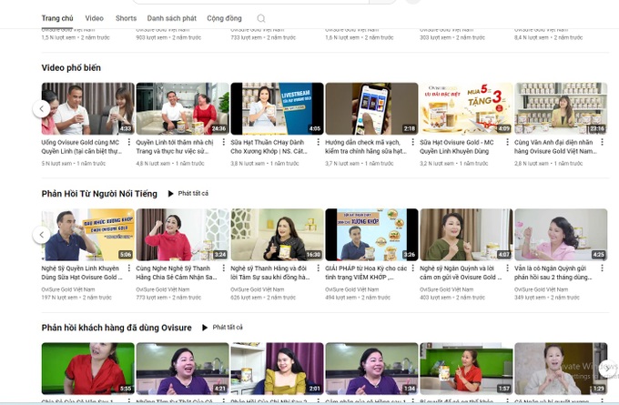Image resolution: width=619 pixels, height=405 pixels.
Task: Switch to the Video tab
Action: click(x=95, y=18)
